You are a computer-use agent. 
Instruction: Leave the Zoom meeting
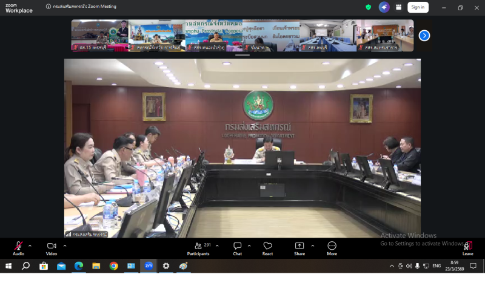pyautogui.click(x=467, y=247)
